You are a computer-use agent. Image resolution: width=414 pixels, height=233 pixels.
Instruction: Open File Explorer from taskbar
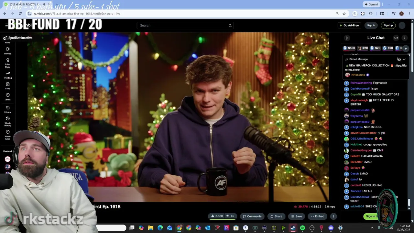pyautogui.click(x=150, y=228)
